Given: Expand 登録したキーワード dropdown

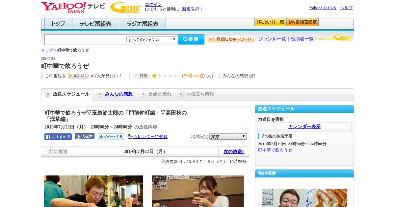Looking at the screenshot, I should click(x=231, y=39).
